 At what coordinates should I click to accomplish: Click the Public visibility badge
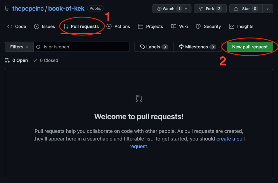coord(95,8)
